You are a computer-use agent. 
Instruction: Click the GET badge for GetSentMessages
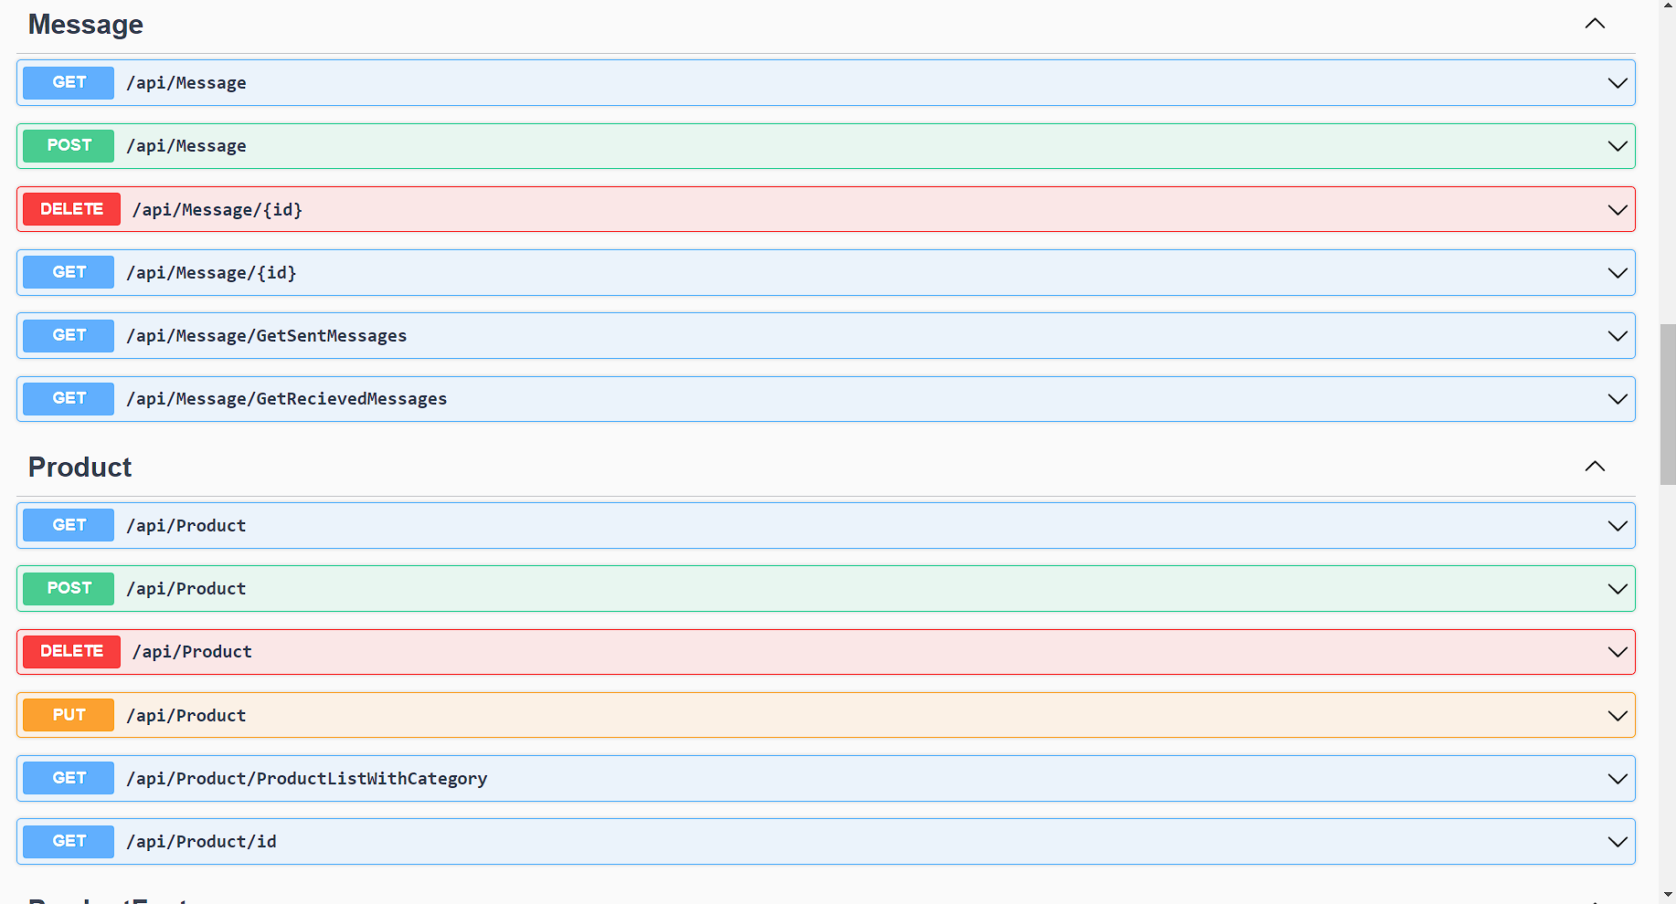click(69, 335)
